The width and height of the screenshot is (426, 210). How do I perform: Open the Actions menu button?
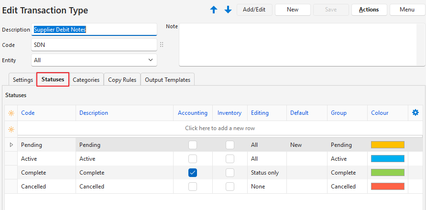tap(369, 10)
